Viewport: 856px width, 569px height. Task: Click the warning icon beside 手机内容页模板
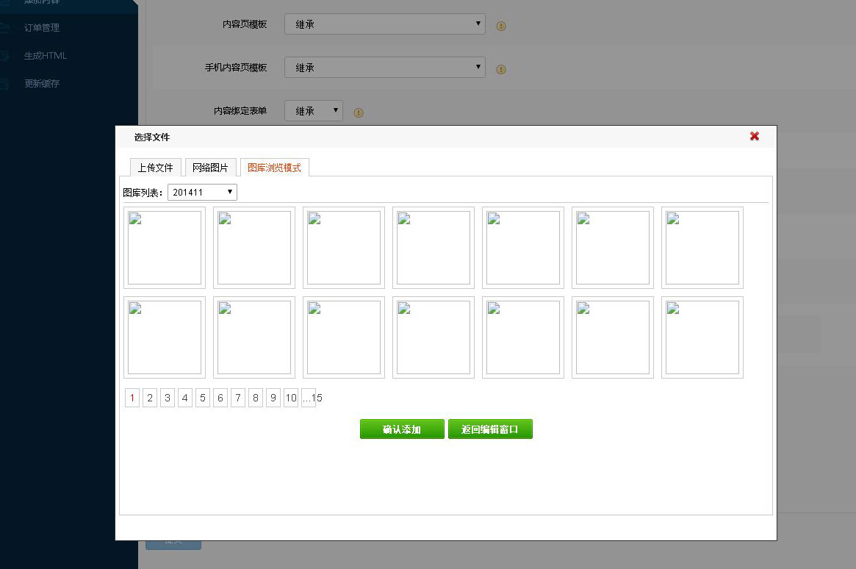pos(500,69)
